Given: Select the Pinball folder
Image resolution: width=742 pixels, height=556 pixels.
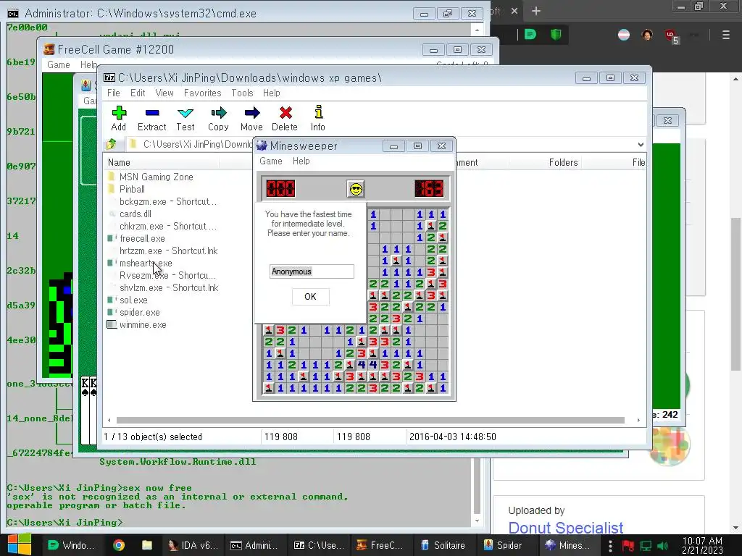Looking at the screenshot, I should [126, 189].
